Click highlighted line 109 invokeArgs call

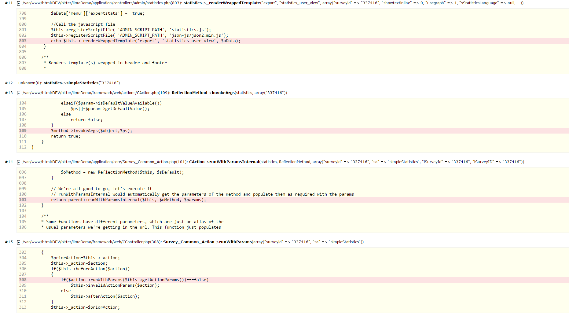pyautogui.click(x=91, y=131)
